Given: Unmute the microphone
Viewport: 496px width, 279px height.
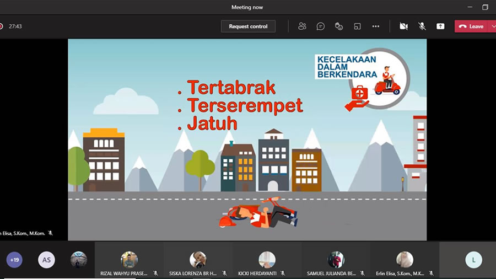Looking at the screenshot, I should (x=422, y=26).
